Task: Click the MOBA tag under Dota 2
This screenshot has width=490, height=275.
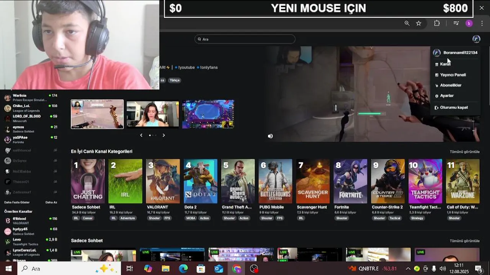Action: [x=191, y=218]
